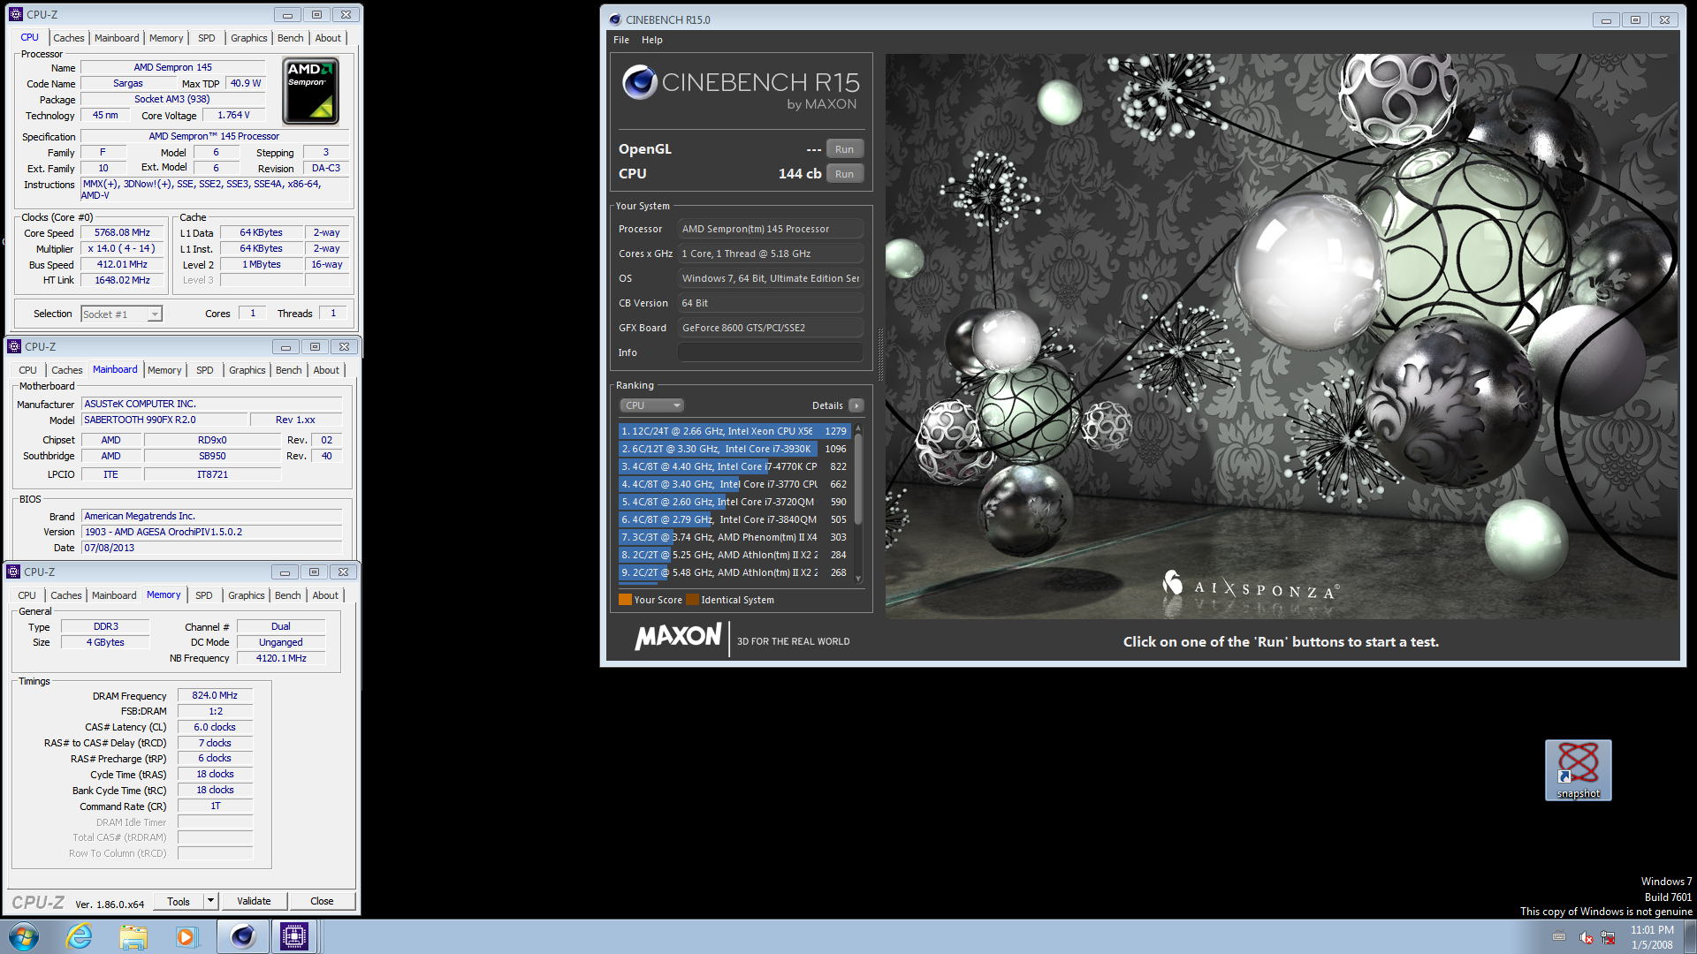Select ranking row Intel Core i7-3840QM

pyautogui.click(x=734, y=519)
